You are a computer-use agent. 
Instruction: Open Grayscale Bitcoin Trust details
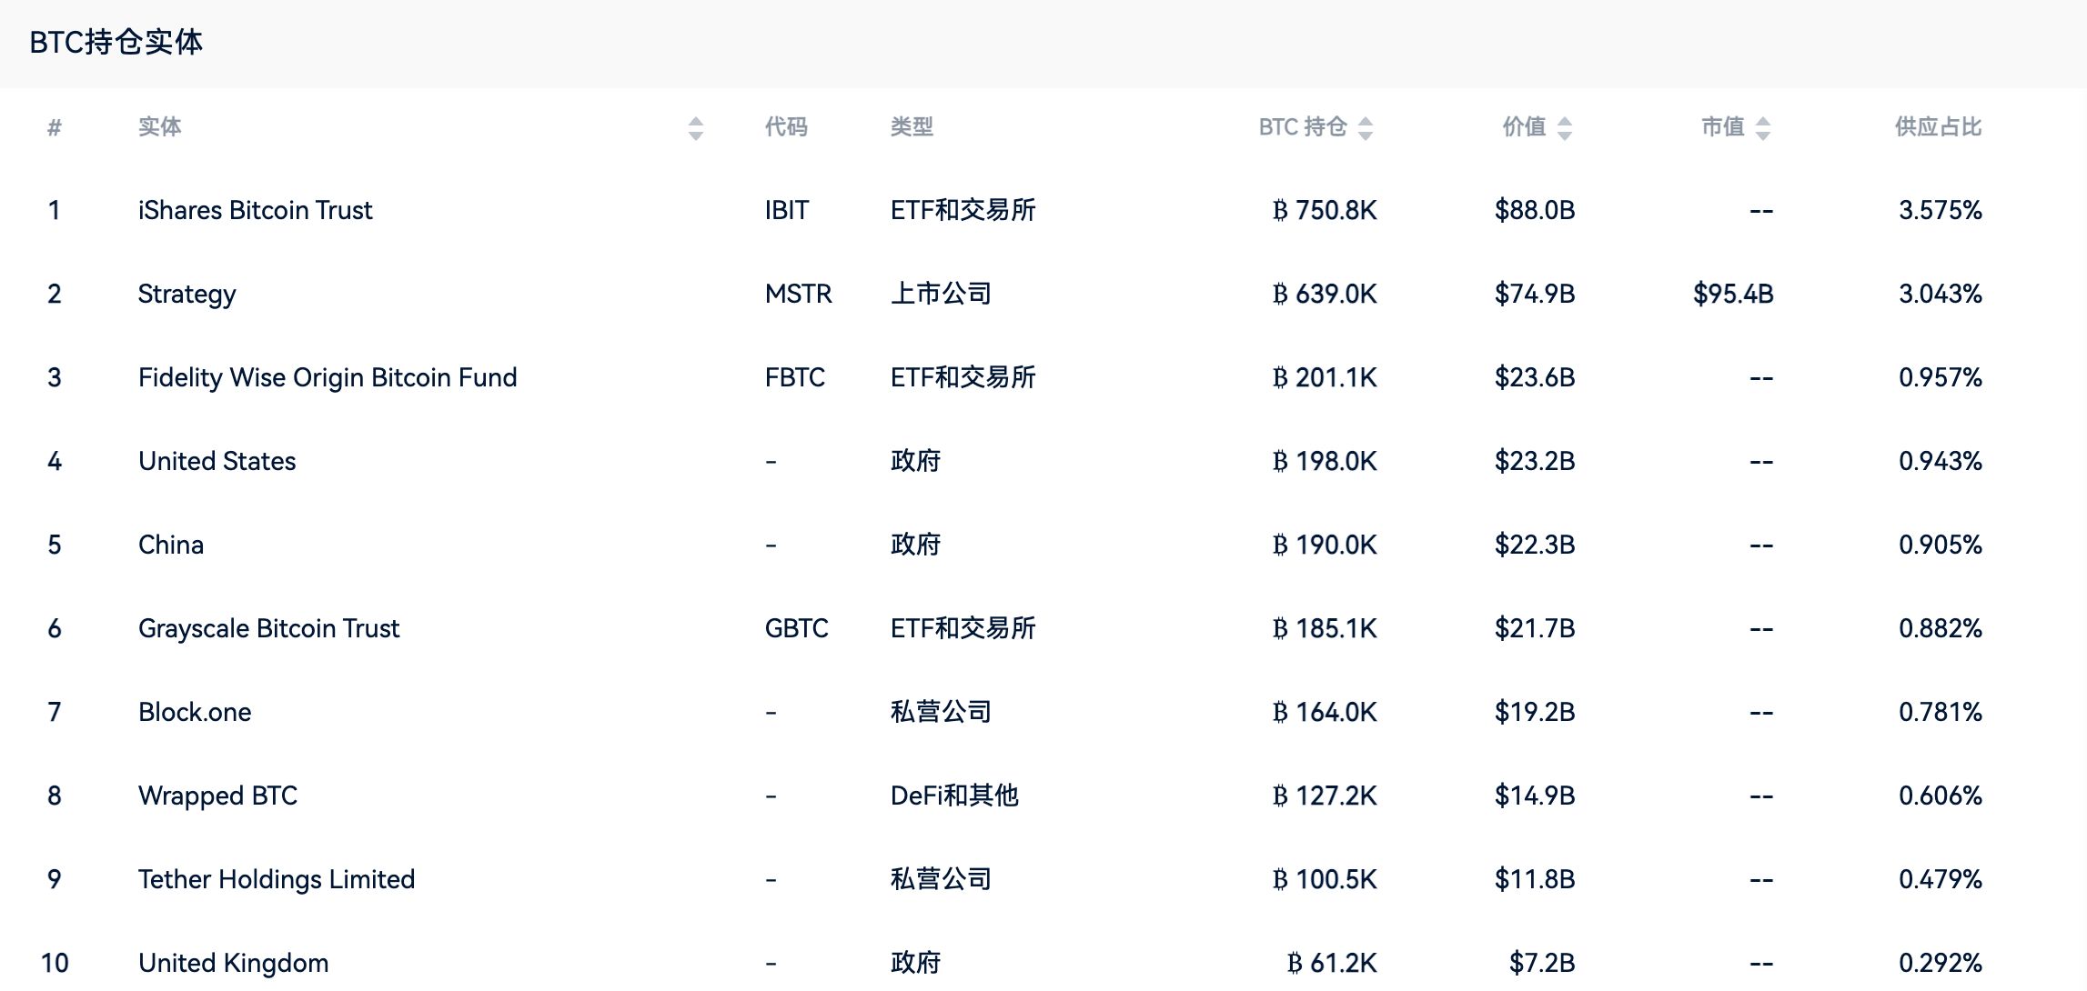click(268, 628)
